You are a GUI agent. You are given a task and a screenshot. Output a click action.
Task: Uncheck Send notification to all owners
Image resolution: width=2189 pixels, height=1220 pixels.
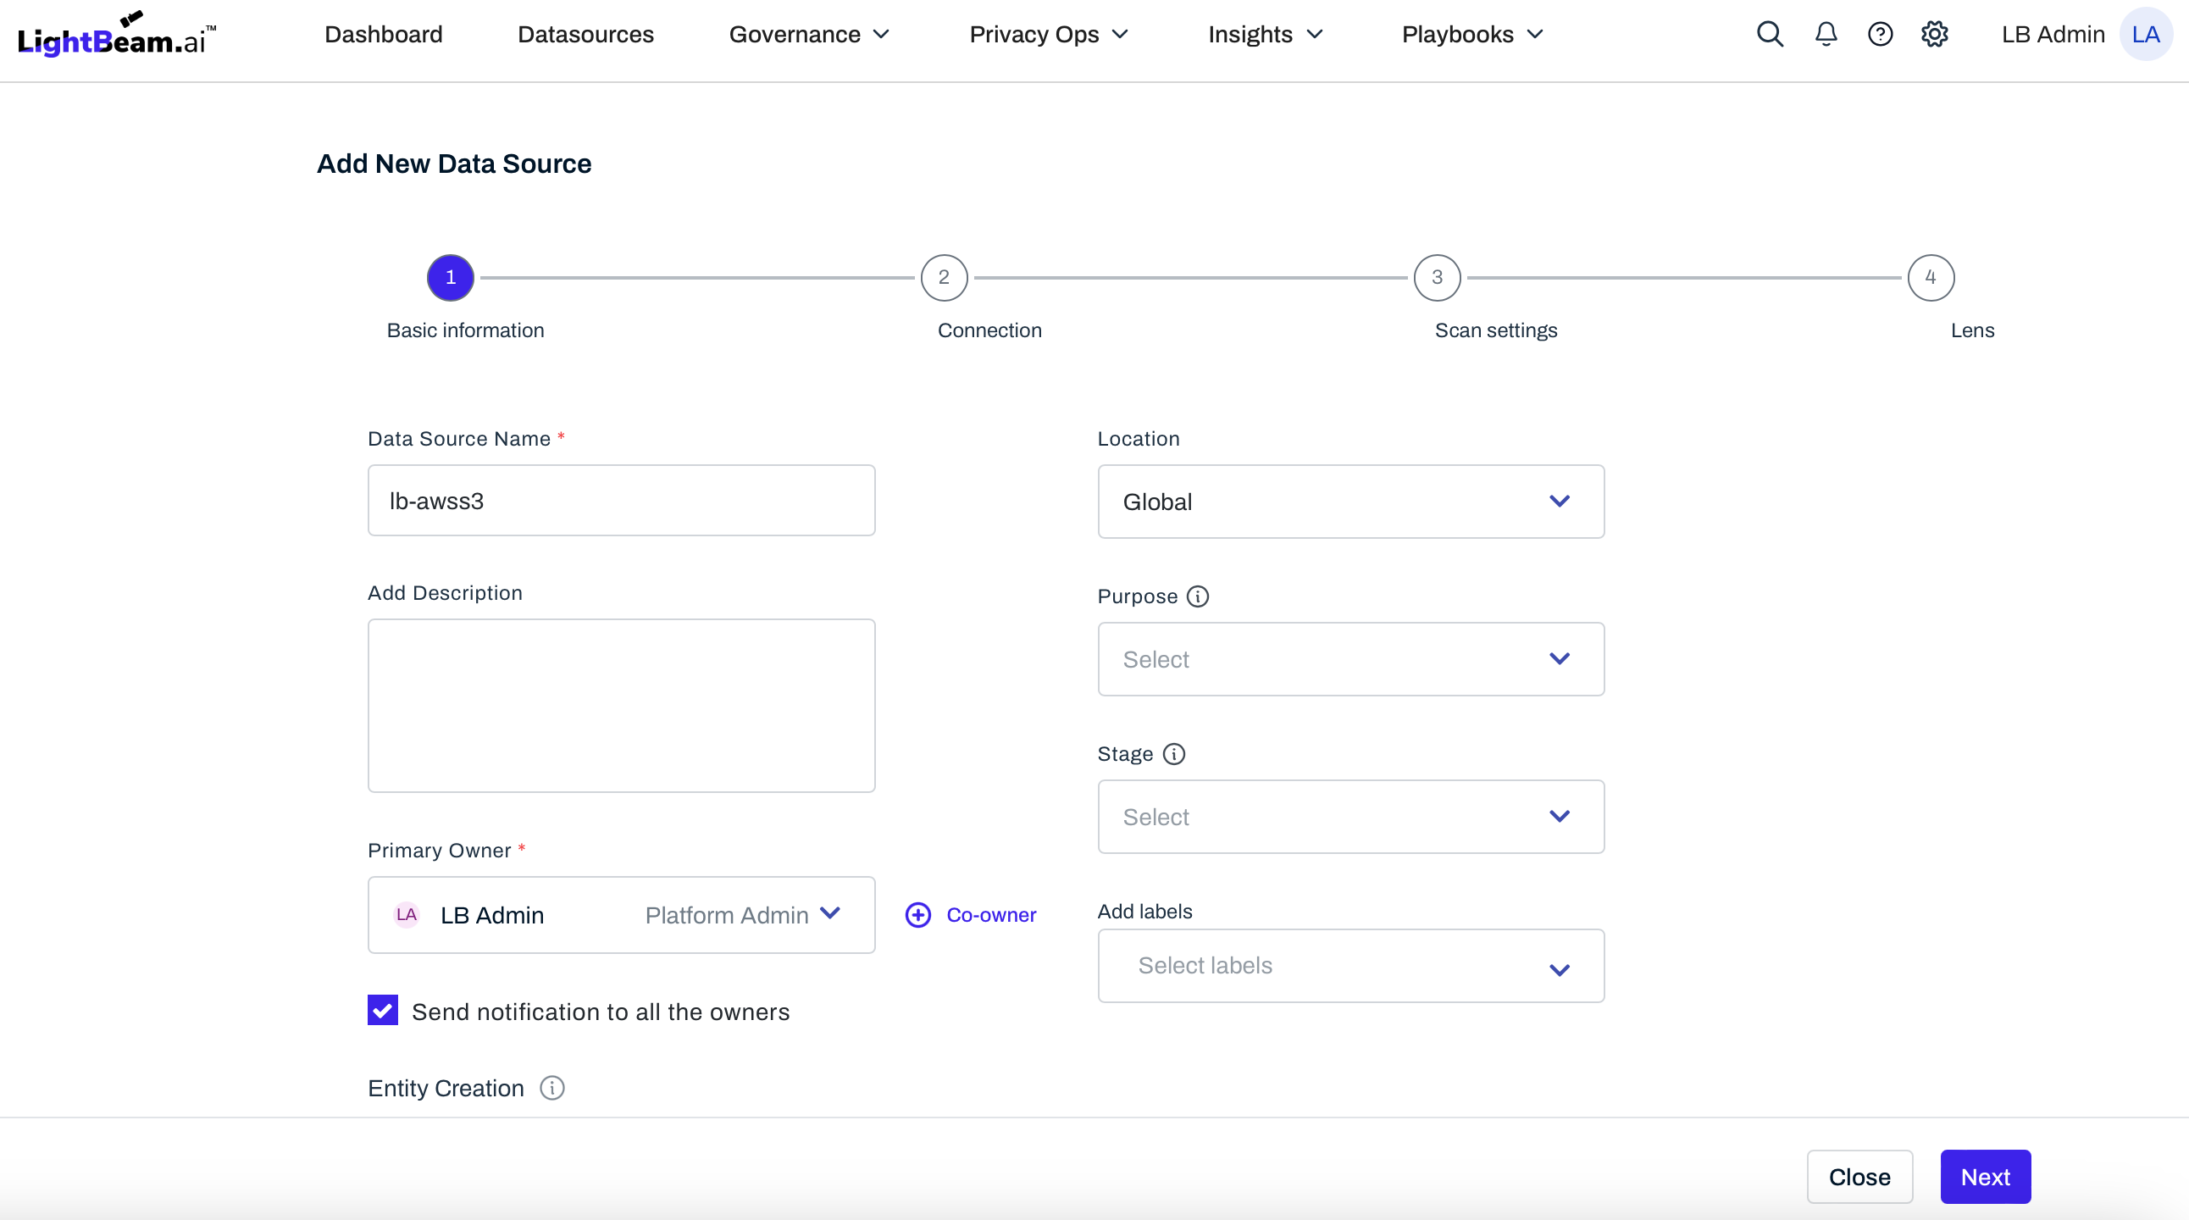pyautogui.click(x=382, y=1010)
